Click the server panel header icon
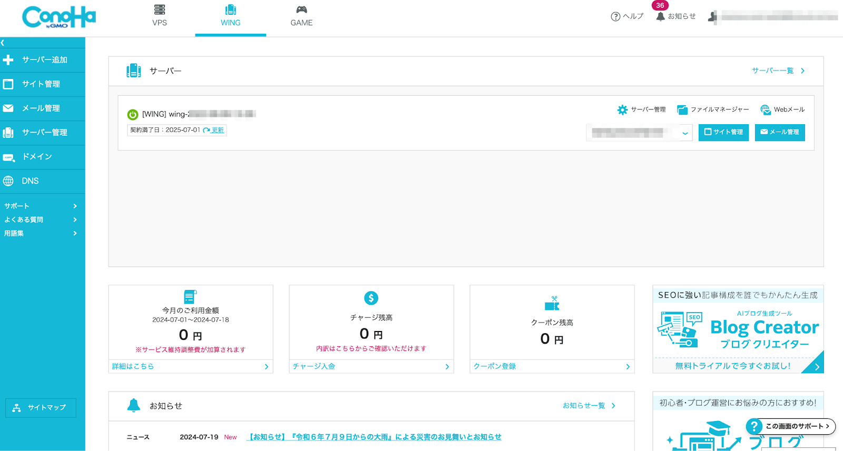Image resolution: width=843 pixels, height=451 pixels. coord(133,71)
